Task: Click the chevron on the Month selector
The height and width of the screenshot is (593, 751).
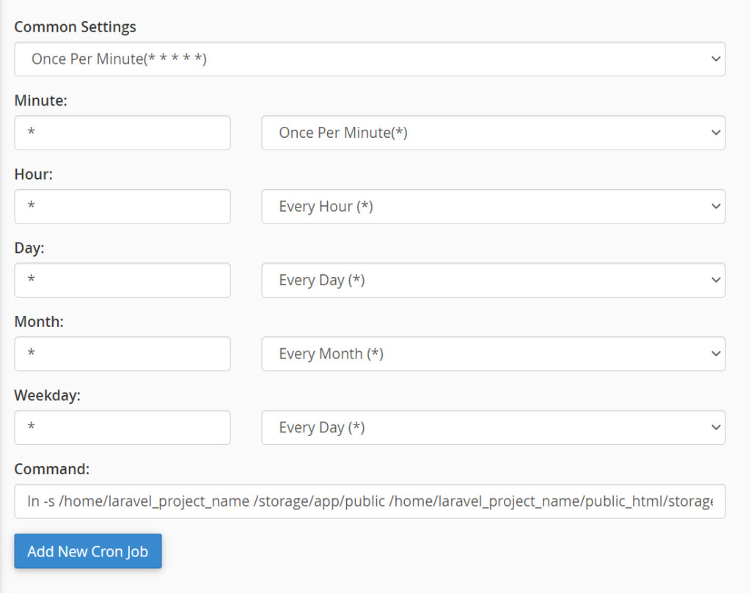Action: (x=717, y=353)
